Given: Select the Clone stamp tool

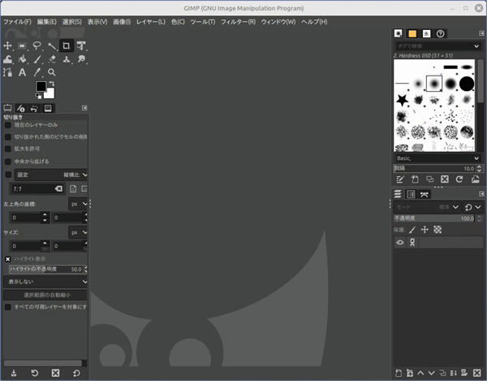Looking at the screenshot, I should coord(67,59).
